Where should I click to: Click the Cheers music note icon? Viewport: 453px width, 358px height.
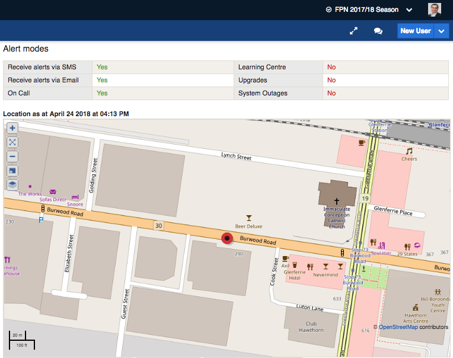click(x=409, y=151)
